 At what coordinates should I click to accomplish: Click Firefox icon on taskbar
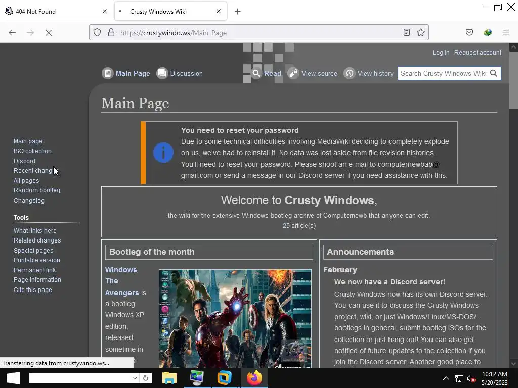tap(254, 378)
